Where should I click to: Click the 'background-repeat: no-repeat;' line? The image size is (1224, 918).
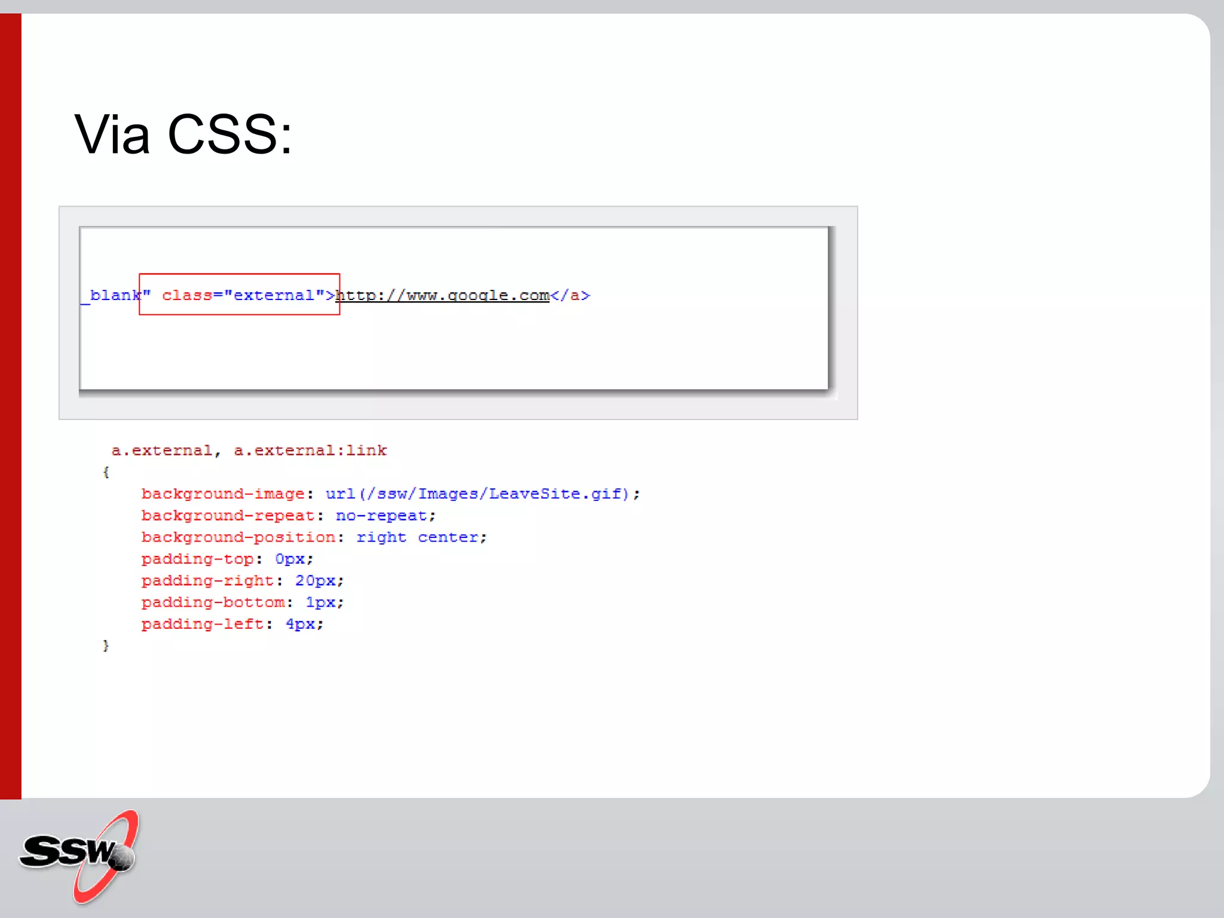point(289,516)
